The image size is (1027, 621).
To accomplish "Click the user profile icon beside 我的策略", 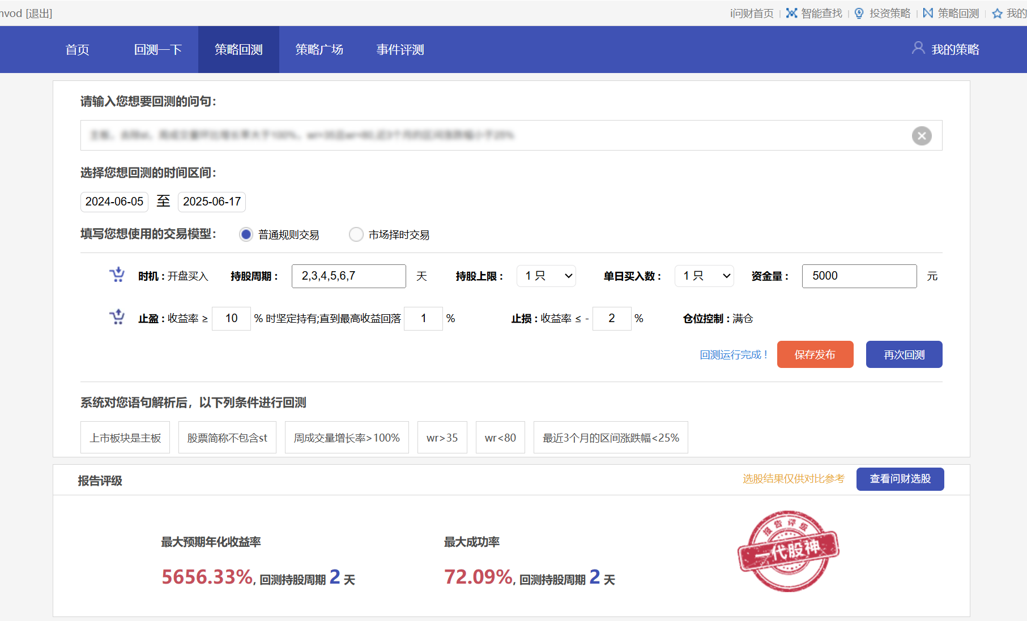I will tap(918, 49).
